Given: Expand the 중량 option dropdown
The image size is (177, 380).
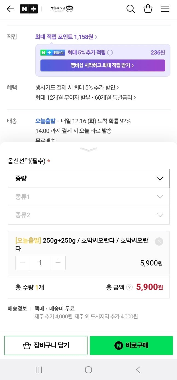Looking at the screenshot, I should [89, 179].
